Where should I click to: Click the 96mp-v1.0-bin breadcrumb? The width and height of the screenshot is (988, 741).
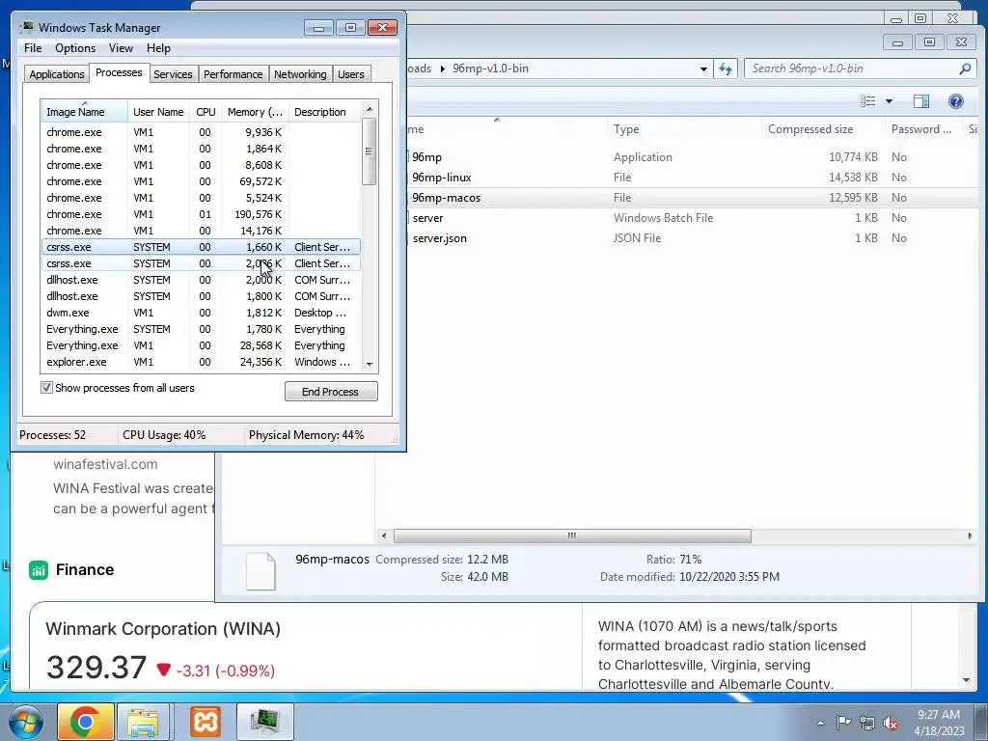click(490, 69)
